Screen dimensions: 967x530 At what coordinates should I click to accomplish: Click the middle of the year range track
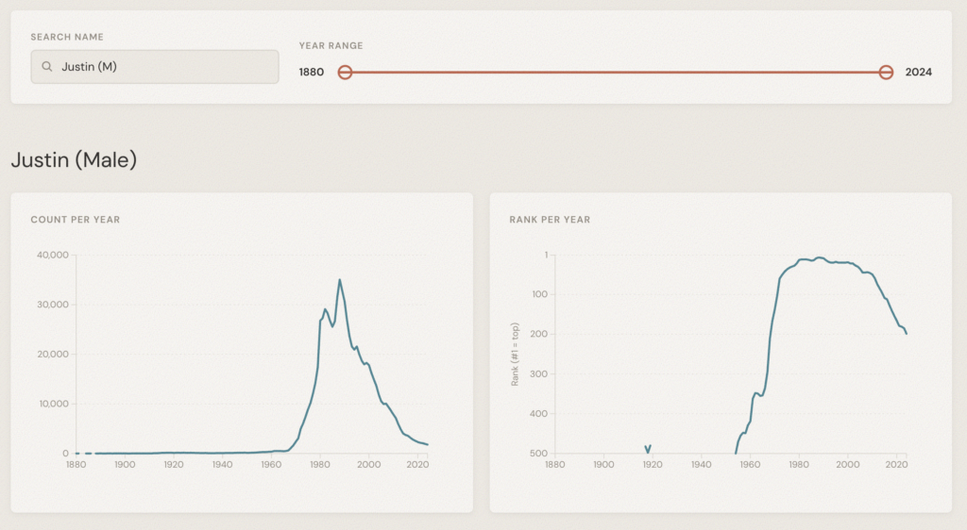(x=616, y=73)
